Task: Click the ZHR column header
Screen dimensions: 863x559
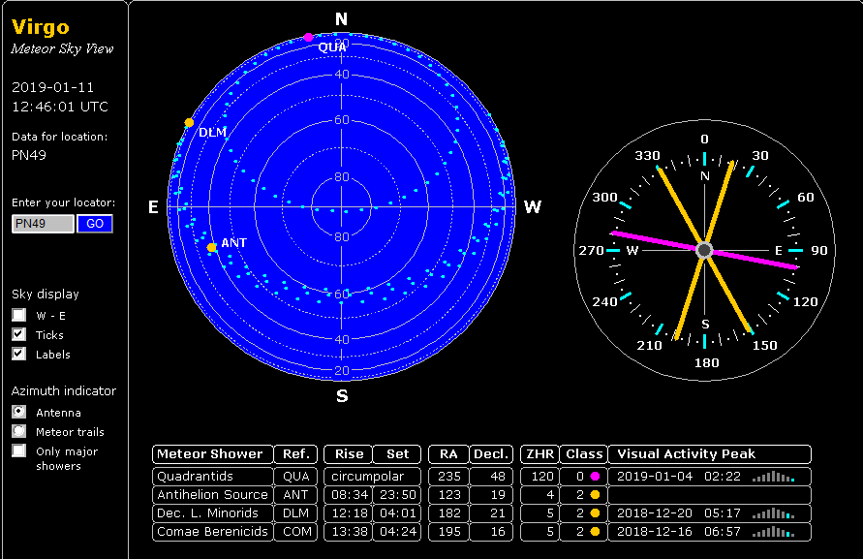Action: click(539, 454)
